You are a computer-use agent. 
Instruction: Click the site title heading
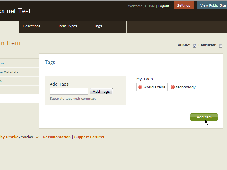tap(15, 11)
